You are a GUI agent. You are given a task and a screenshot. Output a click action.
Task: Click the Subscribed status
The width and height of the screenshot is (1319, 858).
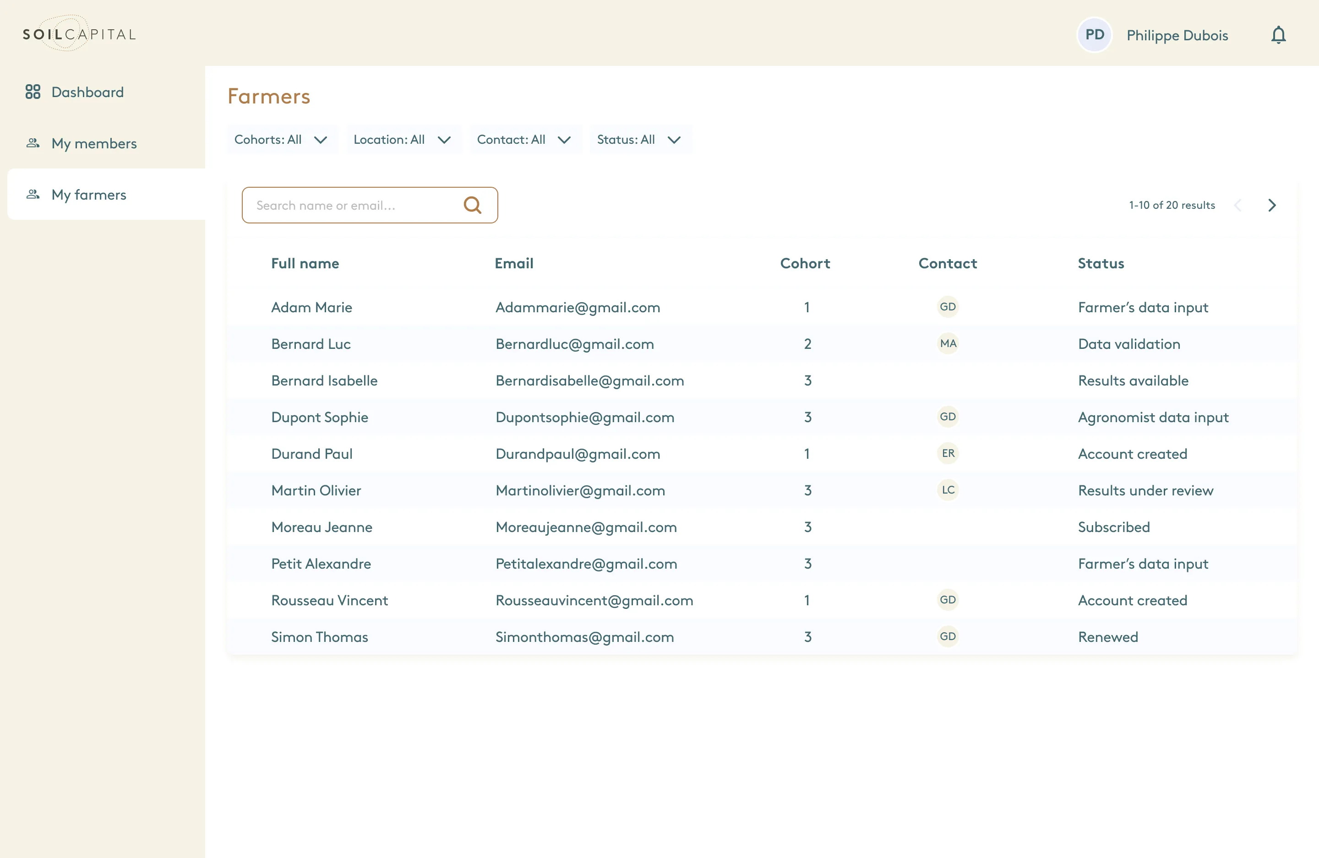pyautogui.click(x=1113, y=527)
